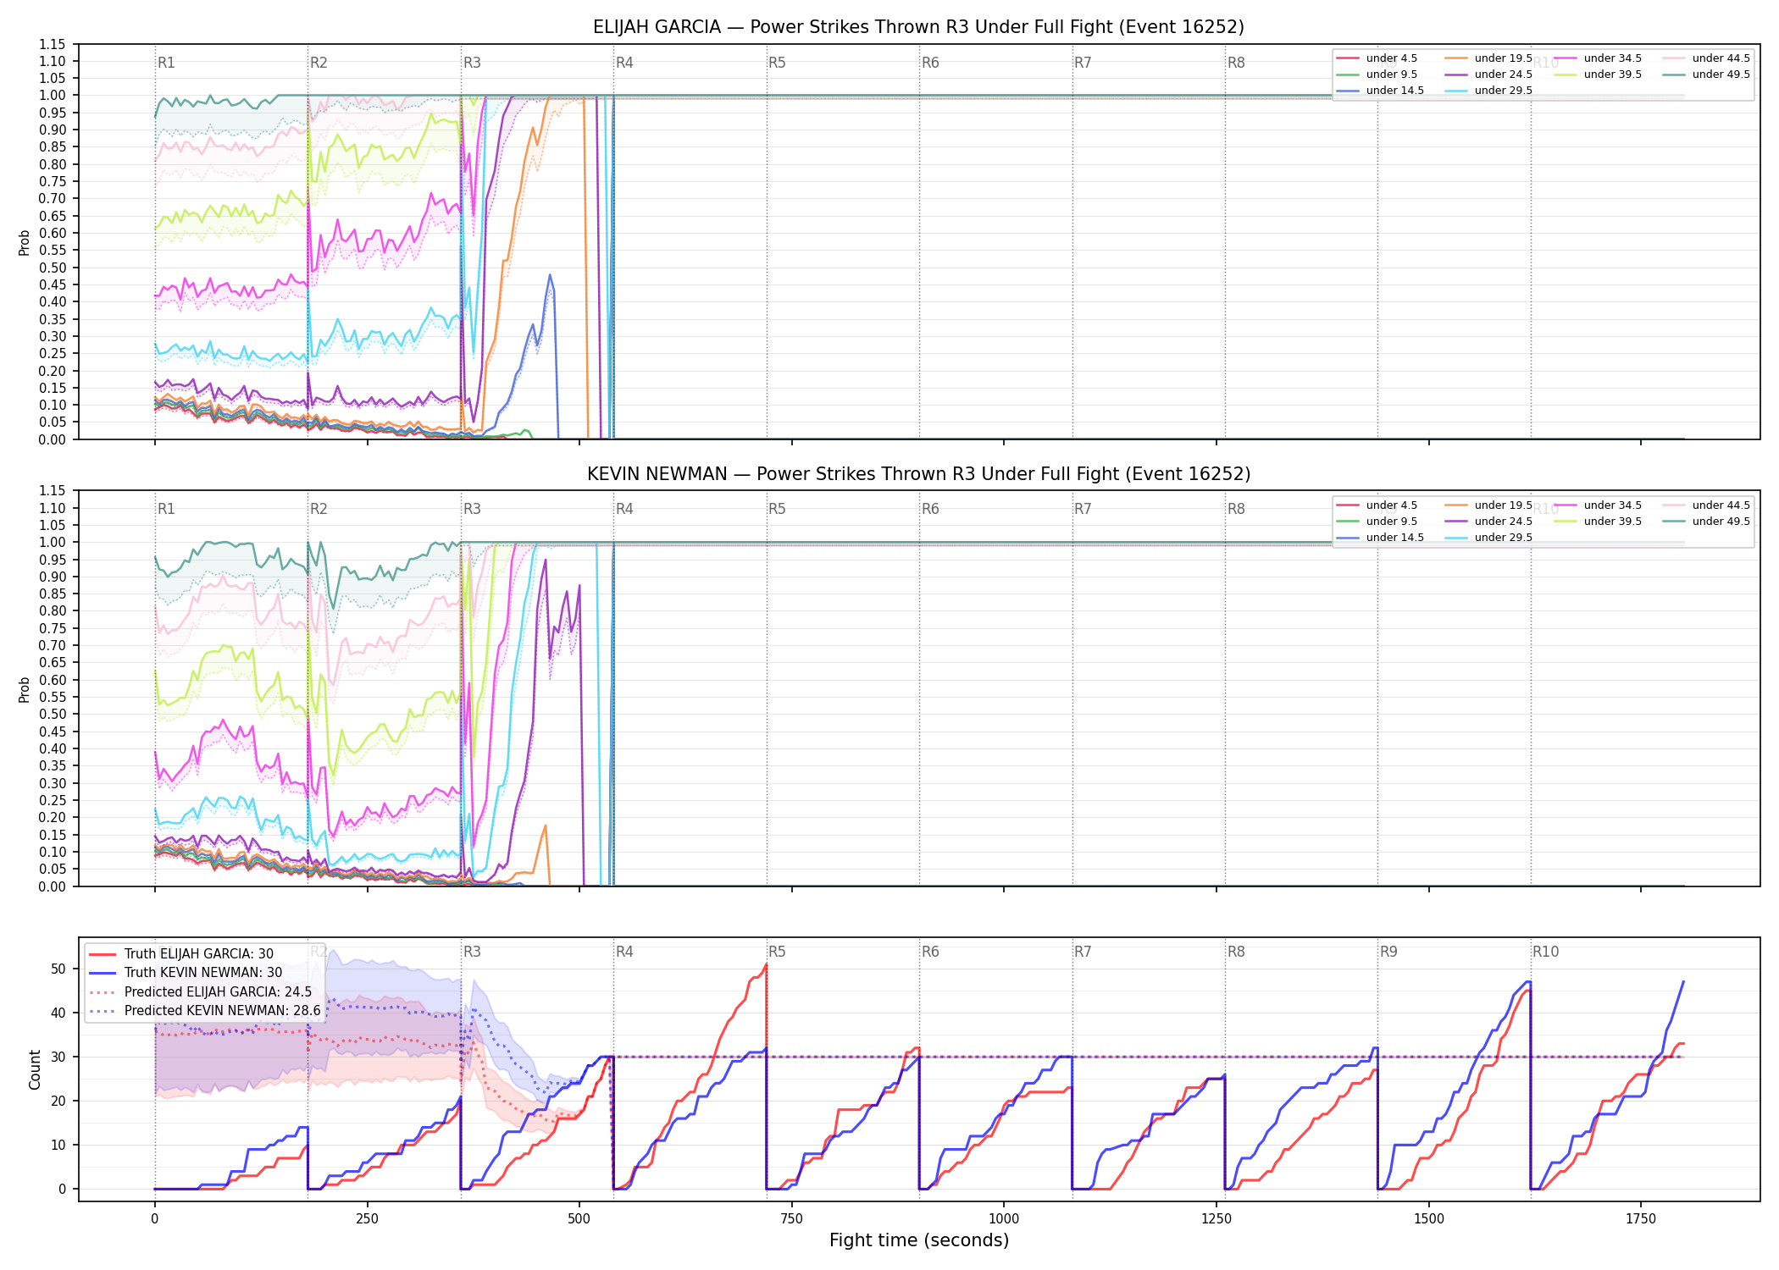Viewport: 1779px width, 1270px height.
Task: Click the R7 round marker in Kevin Newman chart
Action: (x=1083, y=509)
